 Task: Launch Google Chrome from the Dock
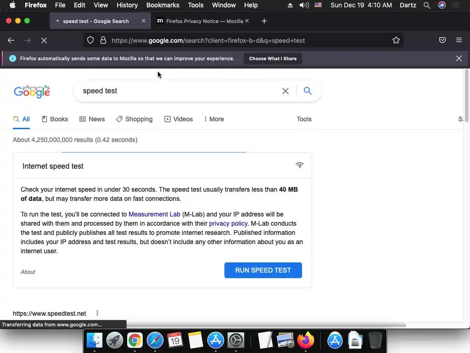point(135,340)
